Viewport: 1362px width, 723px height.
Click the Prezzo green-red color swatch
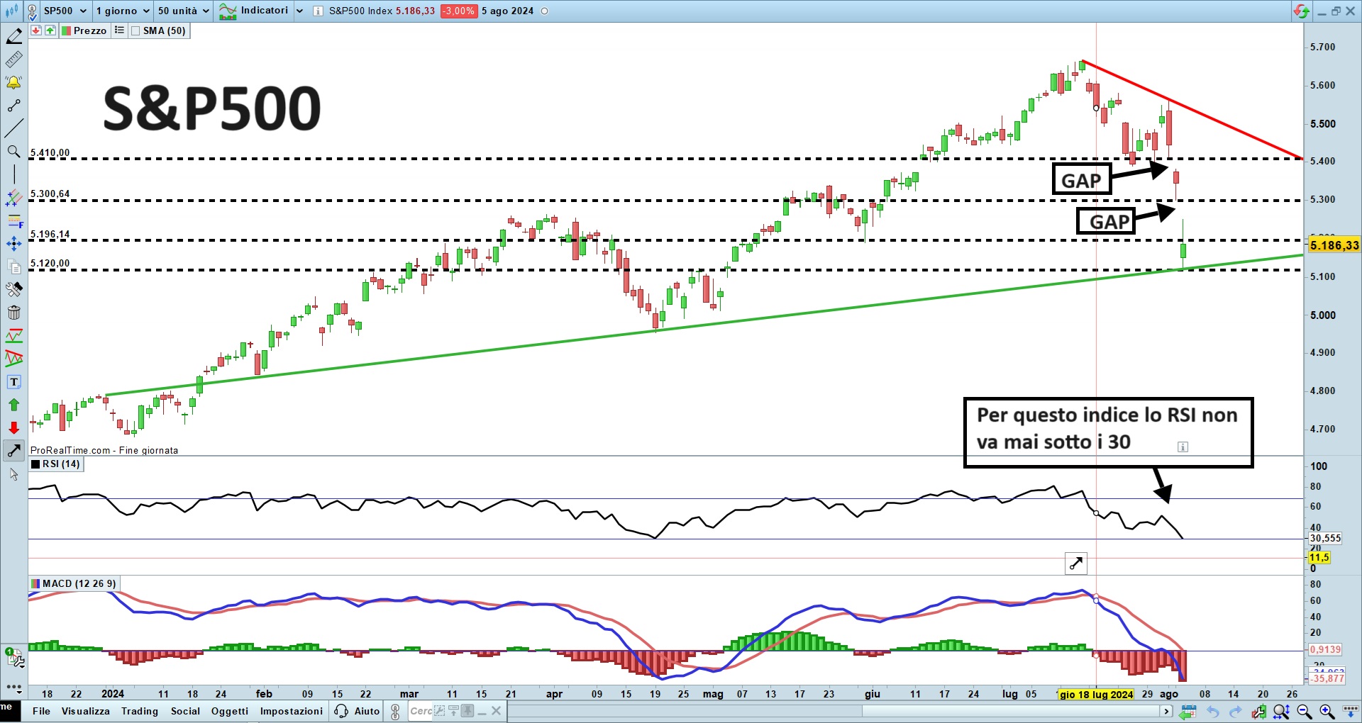point(67,30)
